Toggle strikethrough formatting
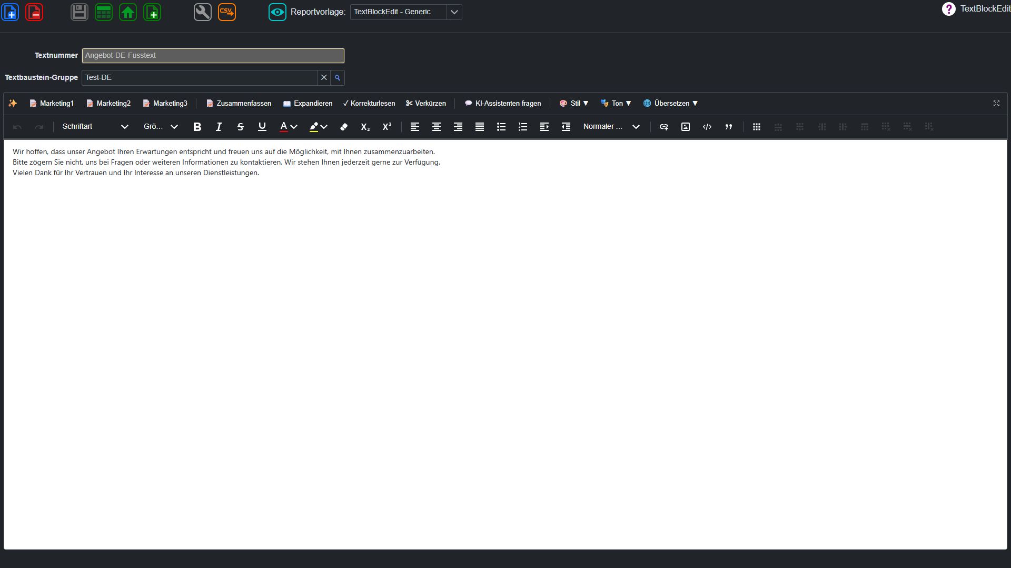 point(241,127)
